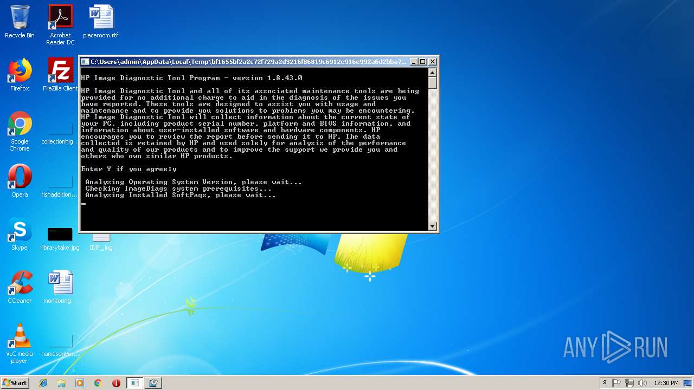Click the Show Desktop button

pos(689,383)
